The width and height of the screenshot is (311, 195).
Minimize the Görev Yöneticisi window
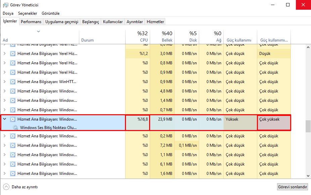pyautogui.click(x=273, y=5)
